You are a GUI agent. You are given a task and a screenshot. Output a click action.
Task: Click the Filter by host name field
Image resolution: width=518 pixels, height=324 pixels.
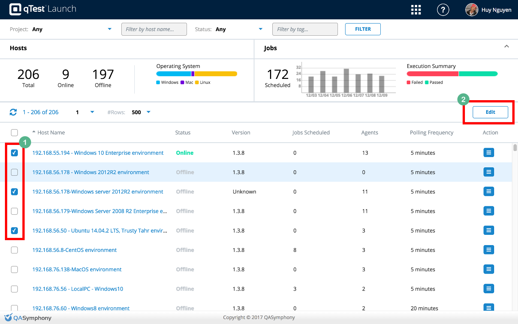pyautogui.click(x=154, y=29)
